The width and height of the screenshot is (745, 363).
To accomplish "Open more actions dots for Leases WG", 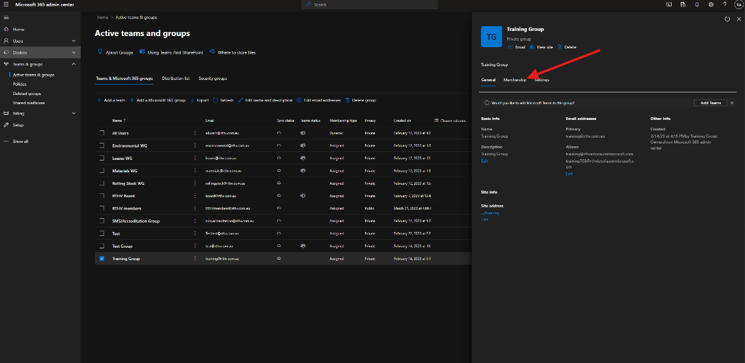I will [x=195, y=158].
